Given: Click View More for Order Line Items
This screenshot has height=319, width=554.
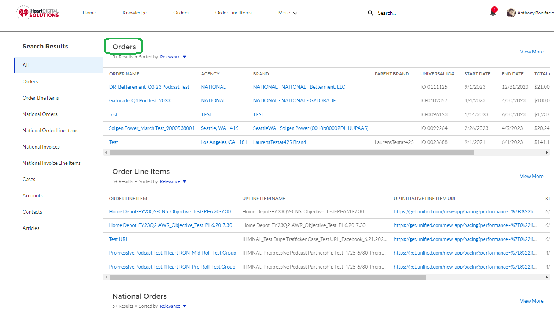Looking at the screenshot, I should [x=532, y=176].
